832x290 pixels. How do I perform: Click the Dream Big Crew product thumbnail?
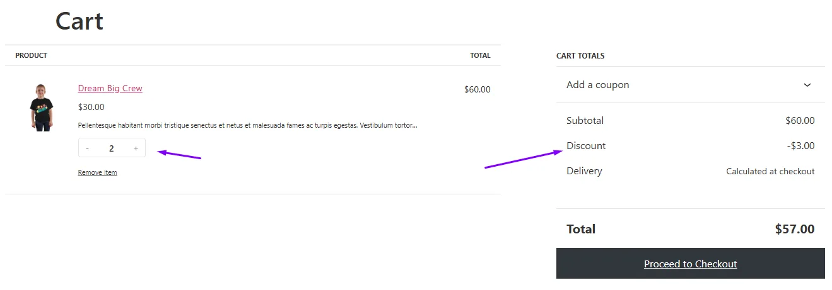click(x=42, y=108)
